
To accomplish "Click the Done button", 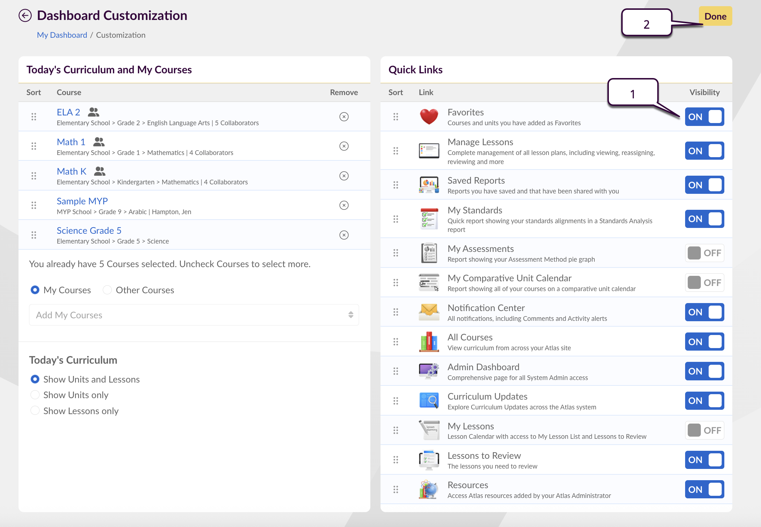I will (715, 16).
